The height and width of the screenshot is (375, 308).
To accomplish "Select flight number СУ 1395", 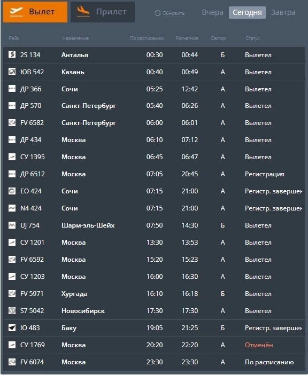I will tap(32, 157).
